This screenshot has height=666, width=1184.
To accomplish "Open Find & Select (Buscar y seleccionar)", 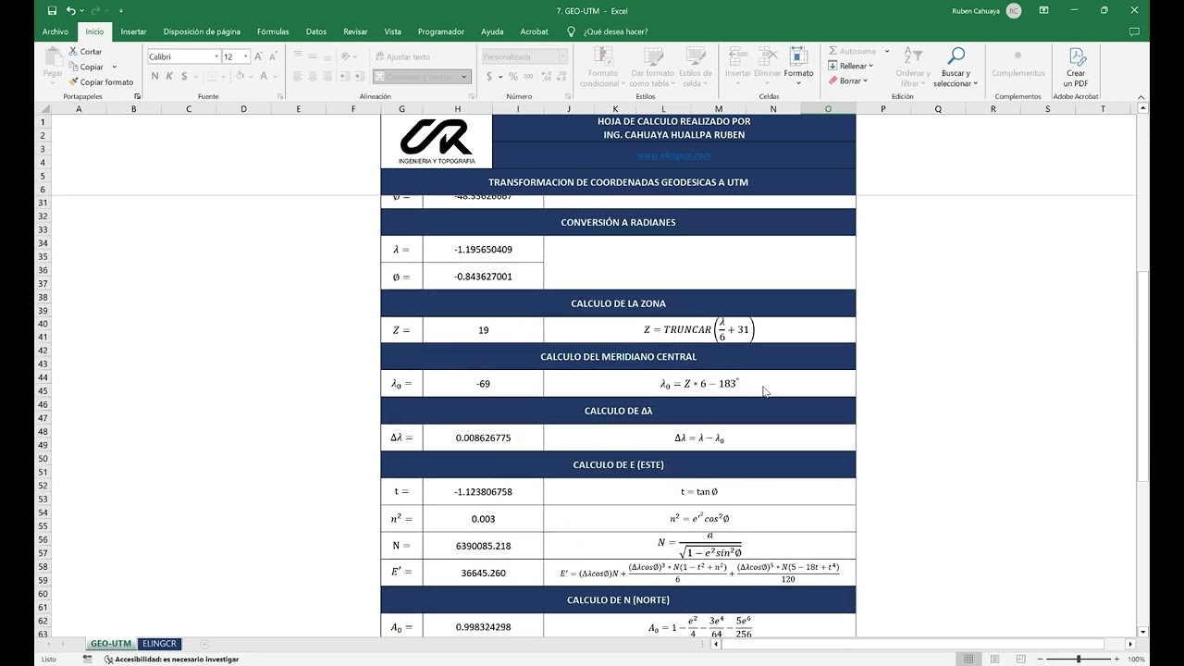I will click(x=956, y=67).
